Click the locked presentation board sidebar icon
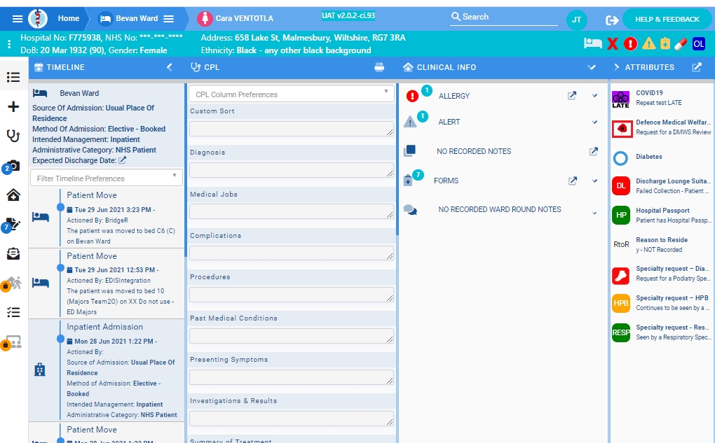715x443 pixels. tap(12, 342)
